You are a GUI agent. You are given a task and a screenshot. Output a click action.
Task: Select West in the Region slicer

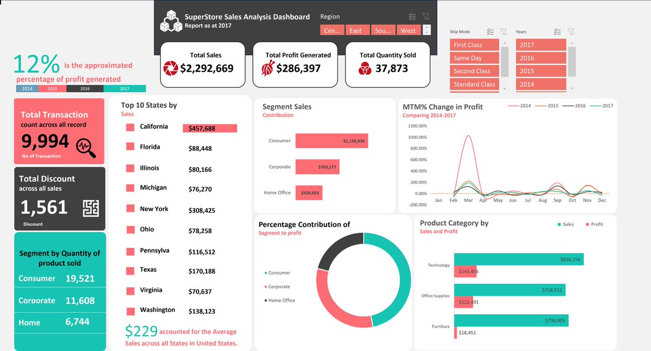coord(409,30)
